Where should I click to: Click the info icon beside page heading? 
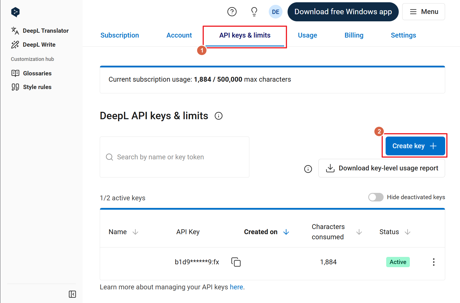(x=219, y=116)
